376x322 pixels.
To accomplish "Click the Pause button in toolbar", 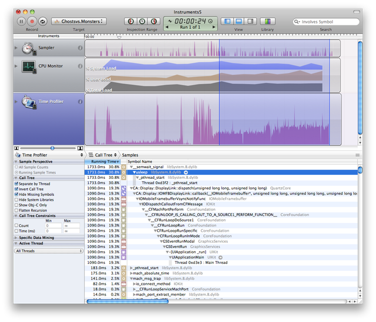I will click(21, 21).
